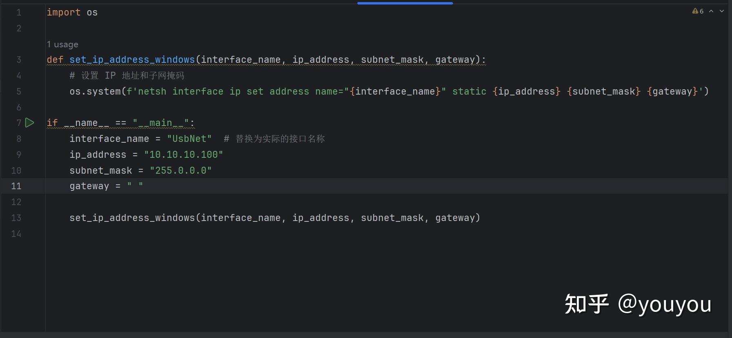Click function name set_ip_address_windows in definition
Screen dimensions: 732x338
click(132, 60)
